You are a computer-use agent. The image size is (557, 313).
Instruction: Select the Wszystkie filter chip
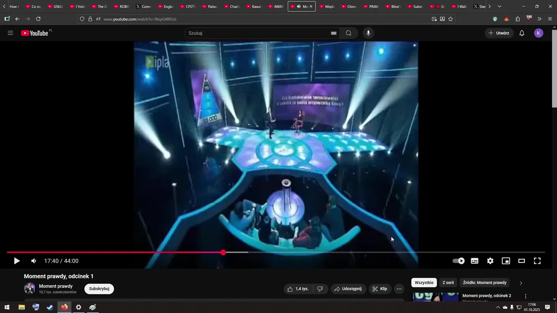pos(424,283)
